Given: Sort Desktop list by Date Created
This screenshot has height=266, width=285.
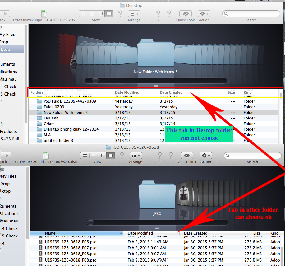Looking at the screenshot, I should [x=171, y=92].
